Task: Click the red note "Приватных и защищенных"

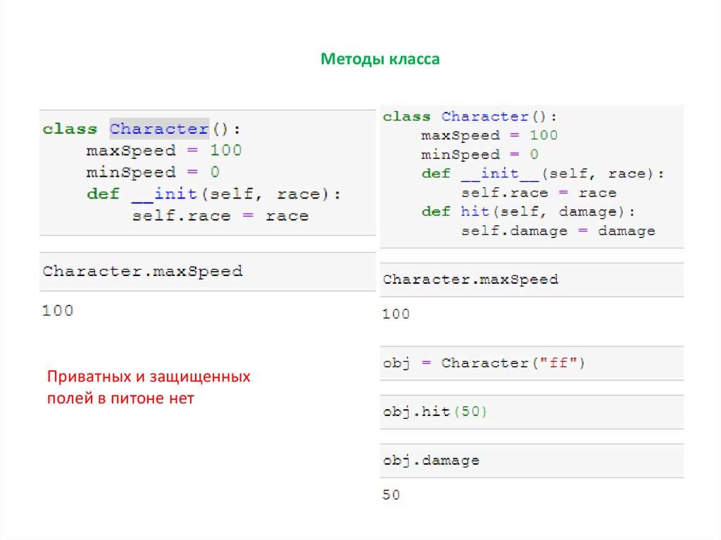Action: pos(149,377)
